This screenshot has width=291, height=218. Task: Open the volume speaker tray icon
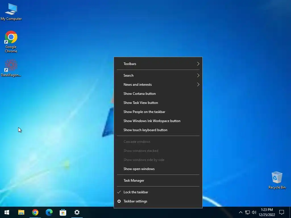click(x=254, y=212)
